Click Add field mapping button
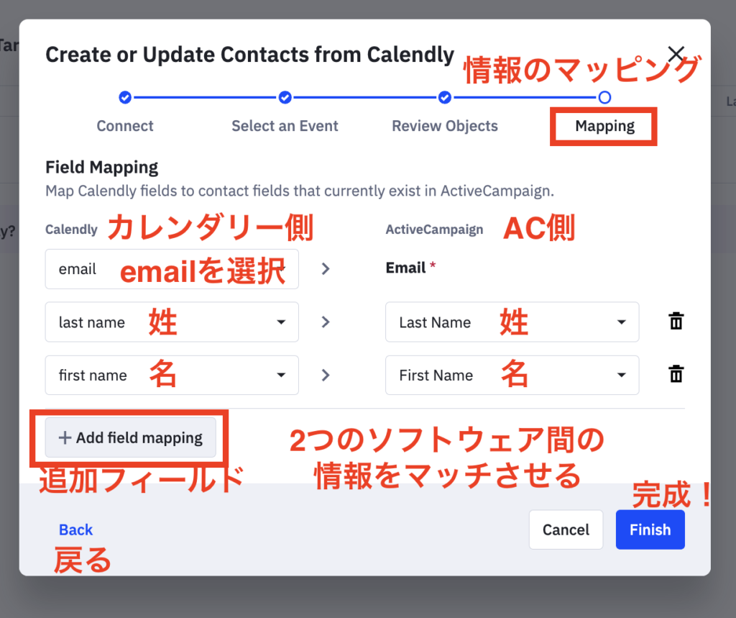 click(x=131, y=437)
